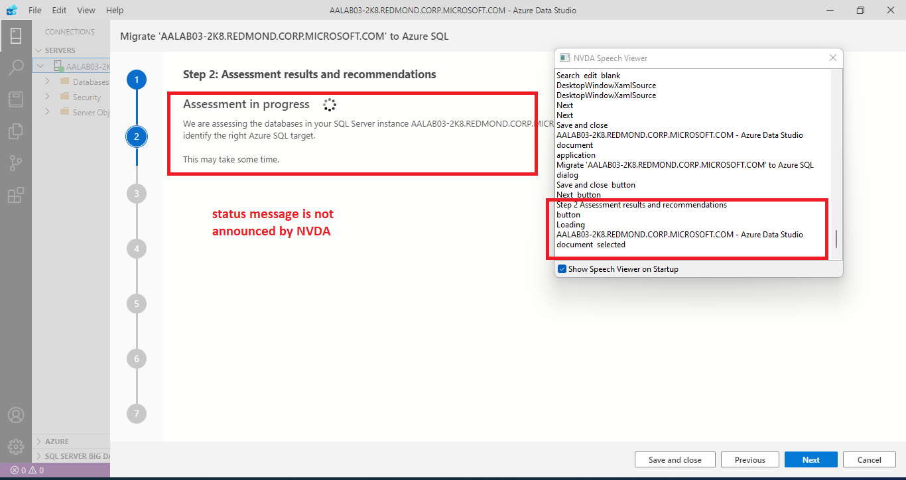Toggle Show Speech Viewer on Startup
The width and height of the screenshot is (906, 480).
coord(562,269)
